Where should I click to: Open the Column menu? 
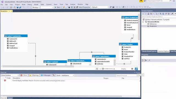(x=49, y=4)
